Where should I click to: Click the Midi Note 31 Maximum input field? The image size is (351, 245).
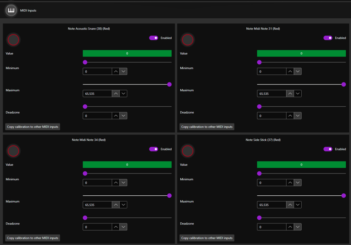coord(271,94)
